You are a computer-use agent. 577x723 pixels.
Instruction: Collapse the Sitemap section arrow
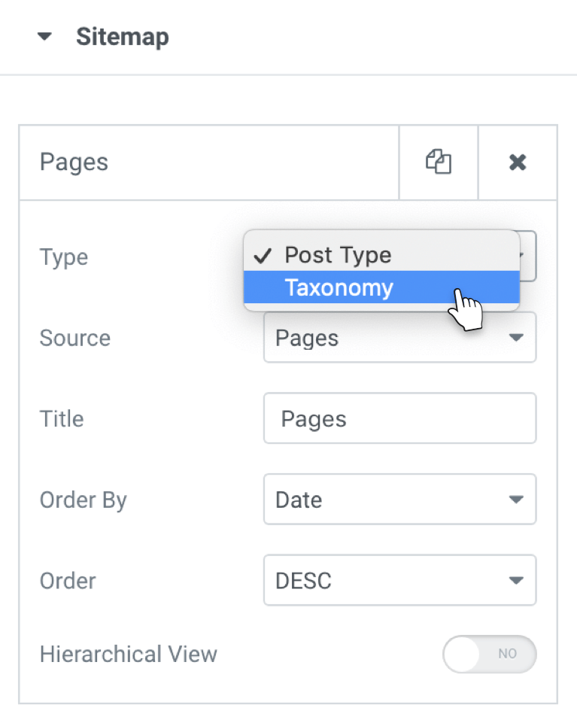(44, 37)
